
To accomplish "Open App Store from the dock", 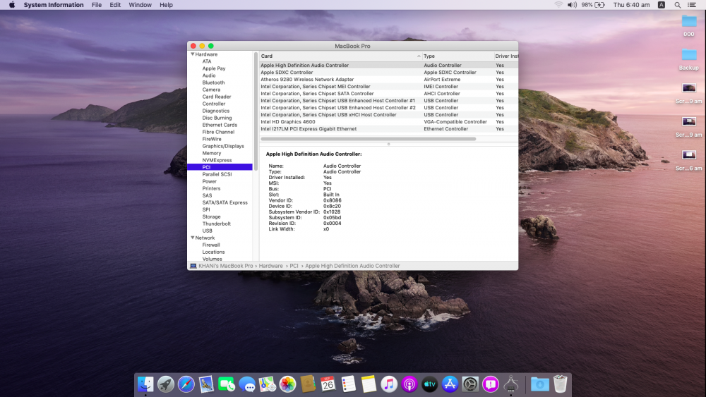I will (x=450, y=384).
